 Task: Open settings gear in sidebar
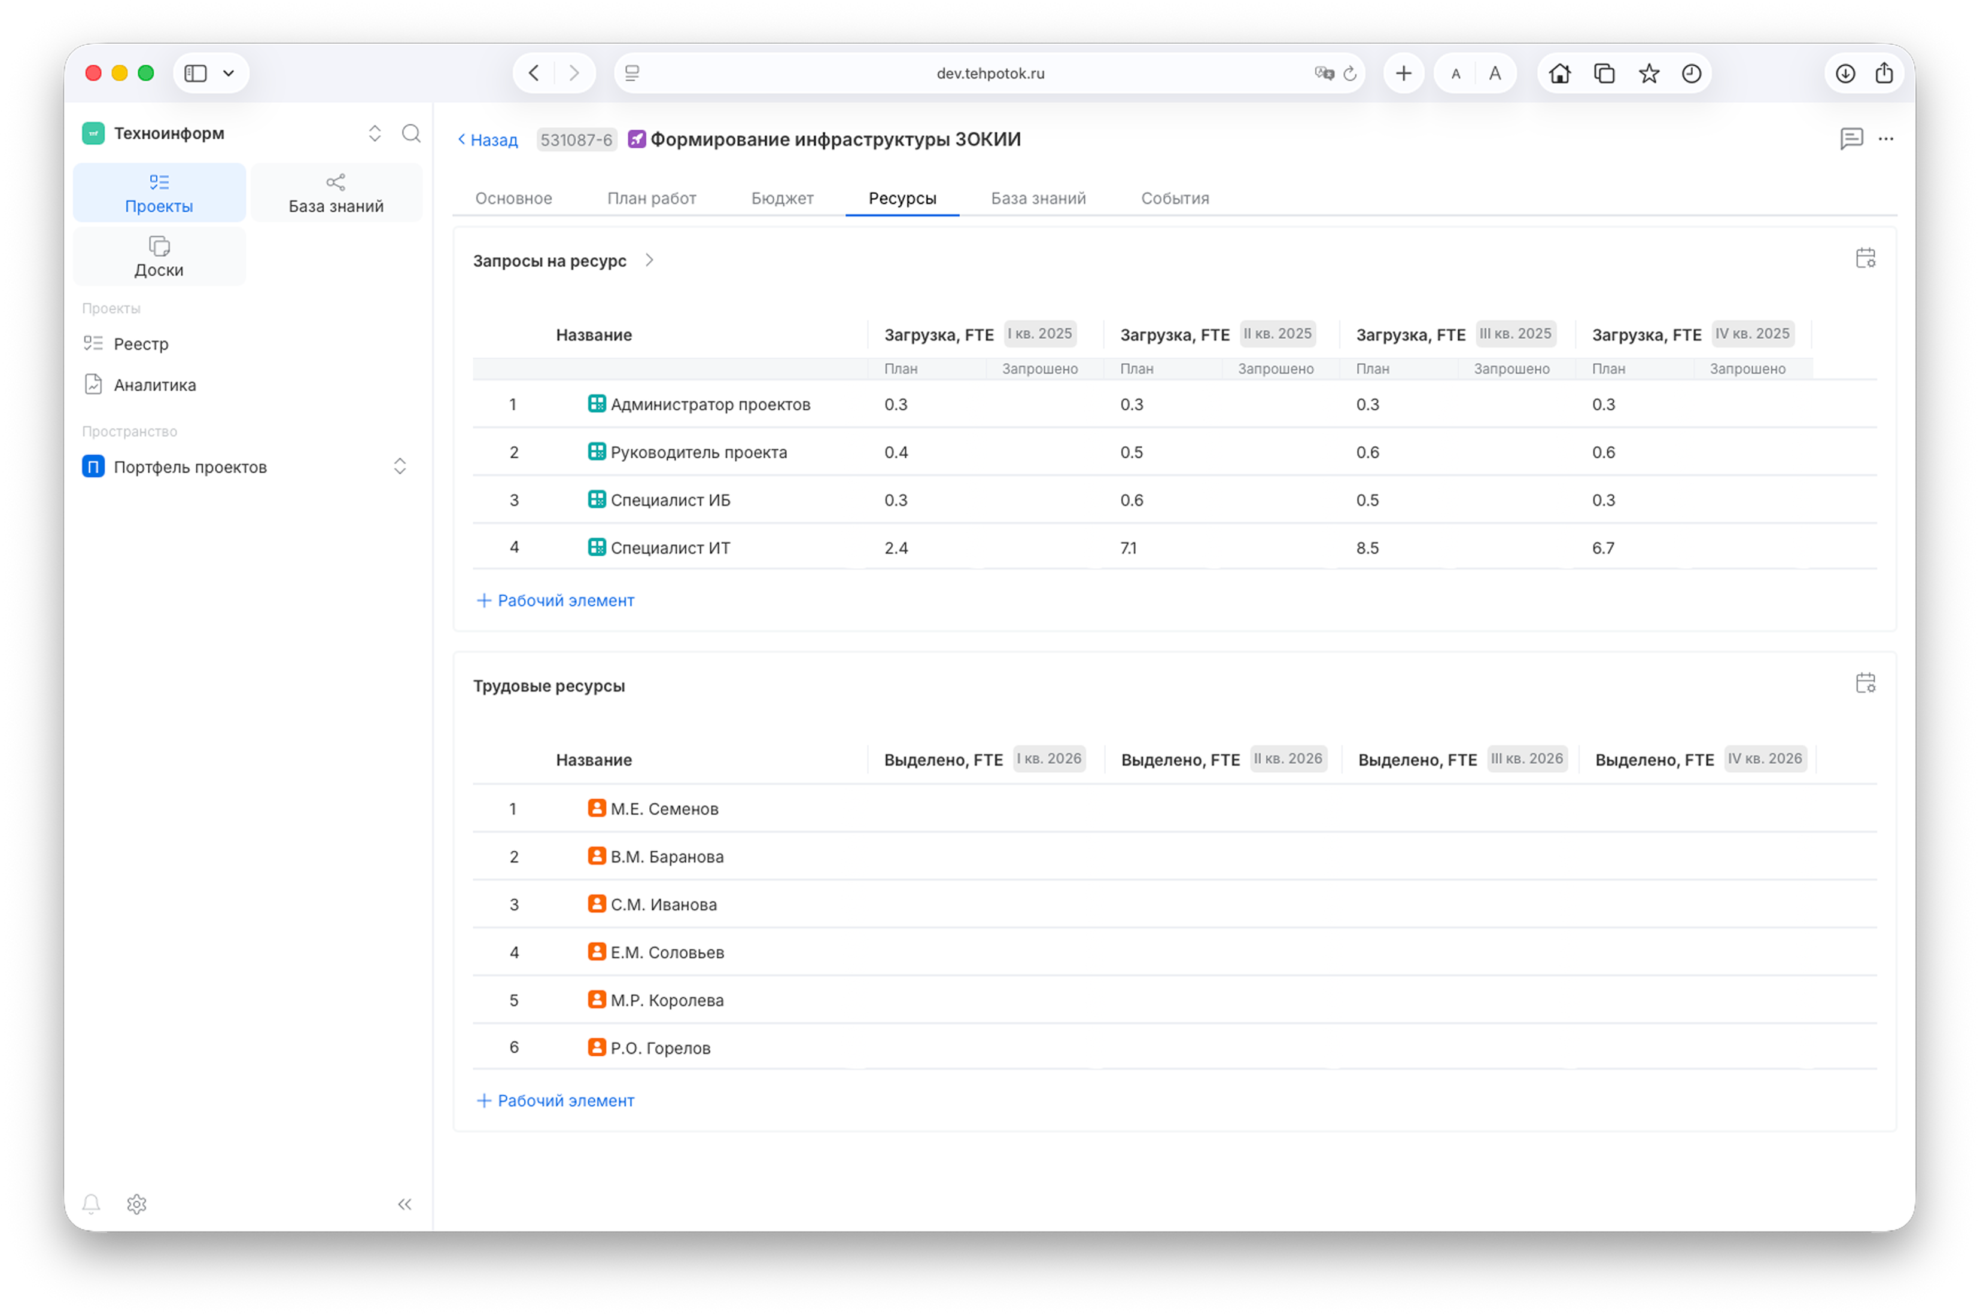click(x=137, y=1204)
